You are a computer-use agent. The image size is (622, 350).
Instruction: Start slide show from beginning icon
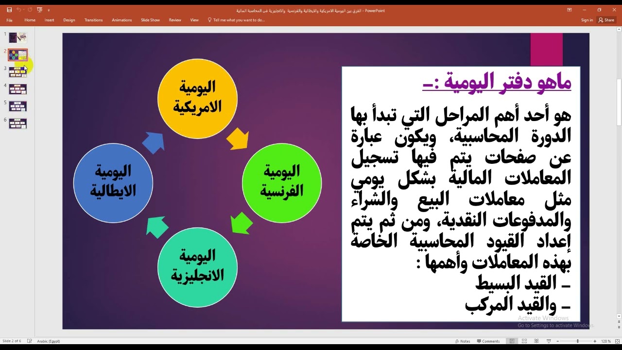[x=40, y=10]
